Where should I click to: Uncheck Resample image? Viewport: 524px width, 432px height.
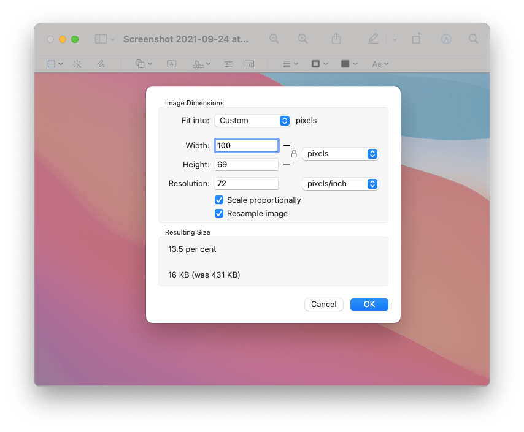(x=219, y=213)
